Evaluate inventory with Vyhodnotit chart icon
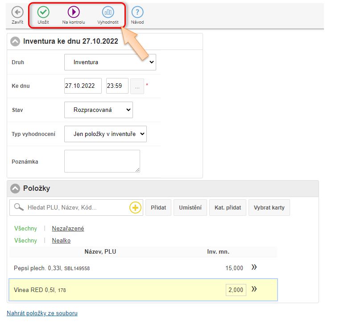 108,12
